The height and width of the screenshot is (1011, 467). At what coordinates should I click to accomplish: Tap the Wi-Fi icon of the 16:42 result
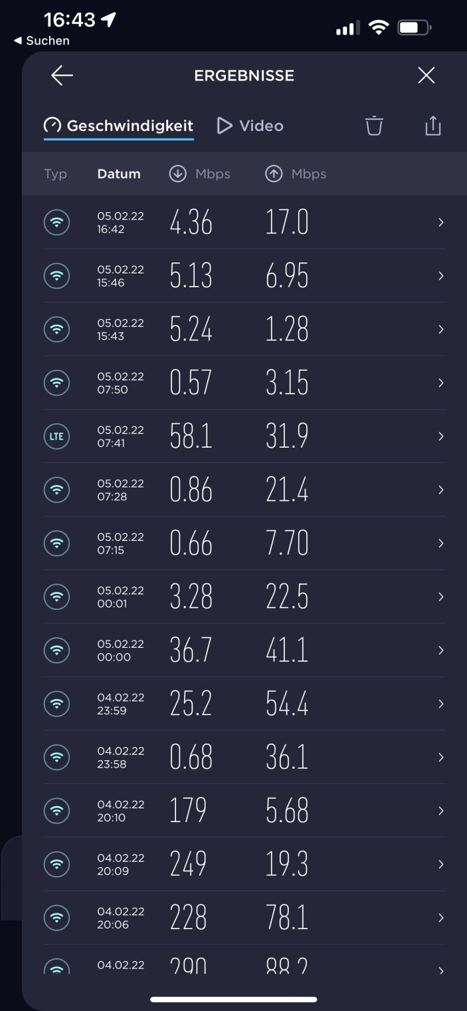[x=56, y=223]
